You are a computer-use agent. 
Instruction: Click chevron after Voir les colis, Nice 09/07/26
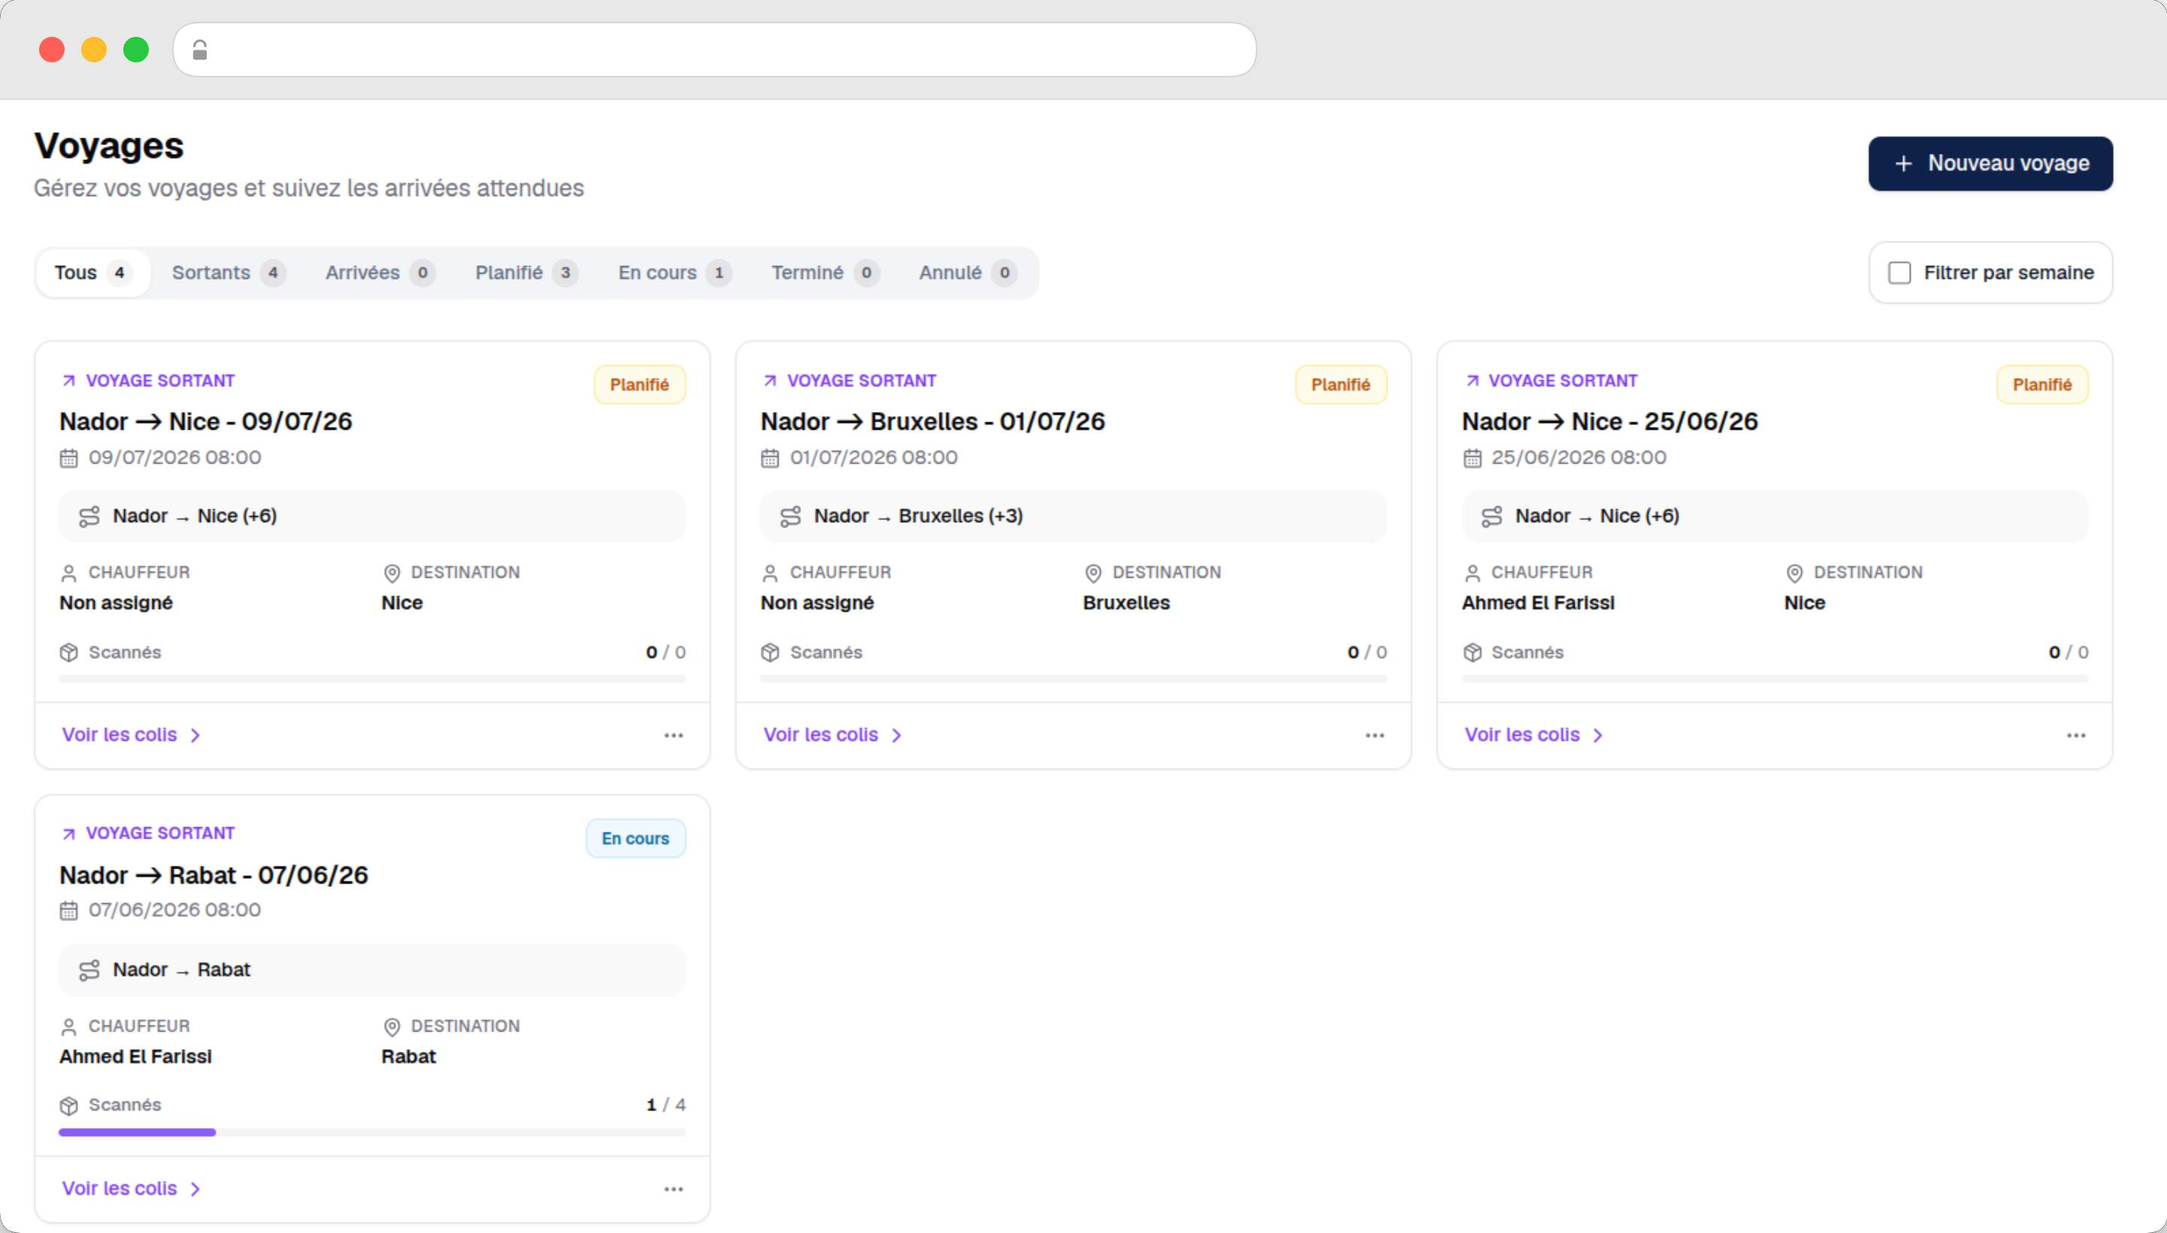195,736
